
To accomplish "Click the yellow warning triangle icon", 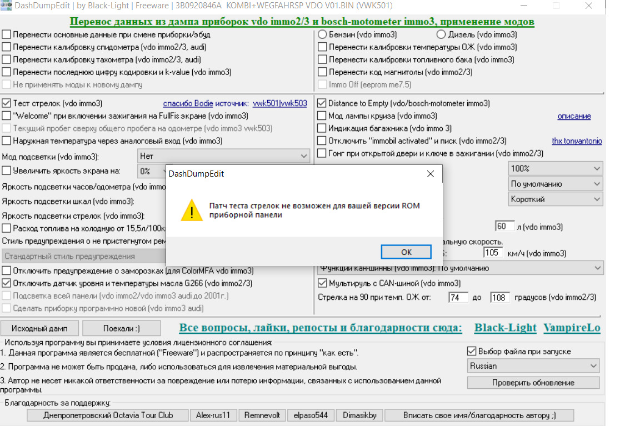I will tap(192, 211).
